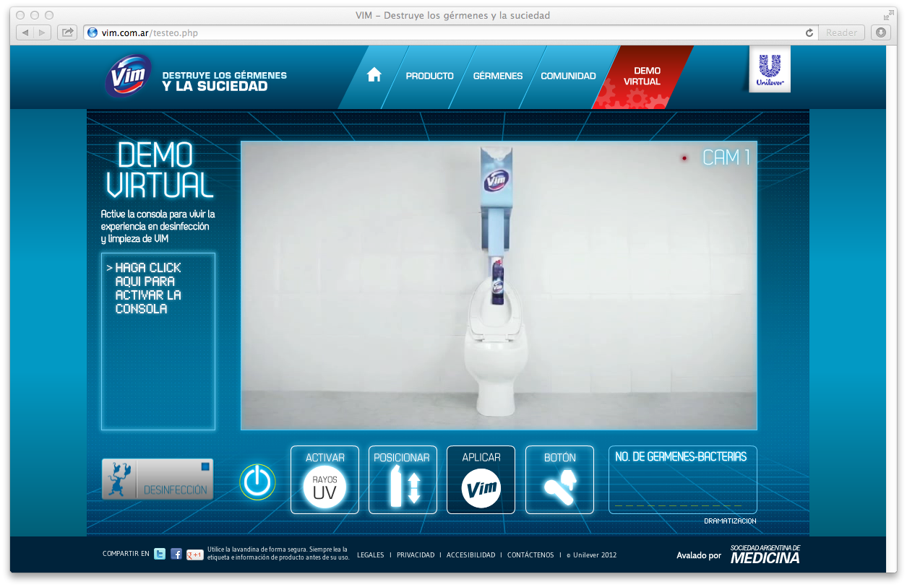Reload the page with refresh icon

809,32
